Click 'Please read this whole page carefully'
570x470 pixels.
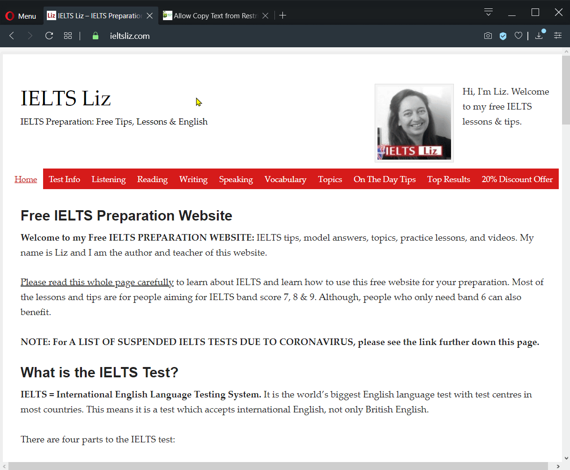[x=97, y=282]
